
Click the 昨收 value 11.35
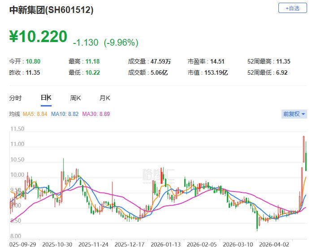point(33,72)
